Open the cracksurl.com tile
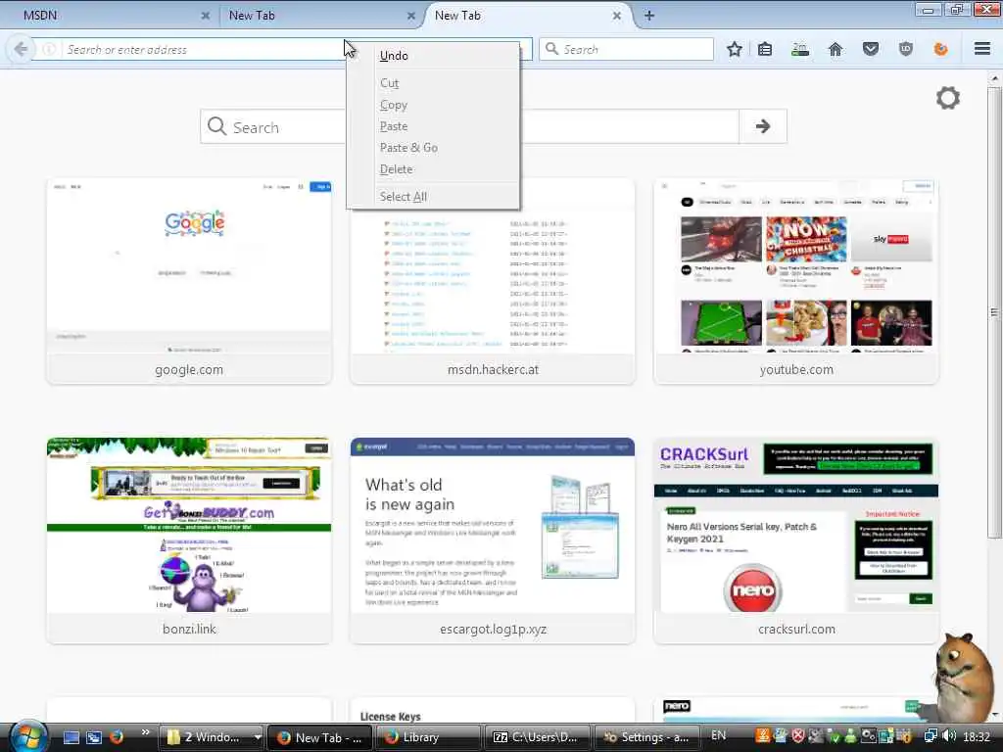The height and width of the screenshot is (752, 1003). coord(796,540)
